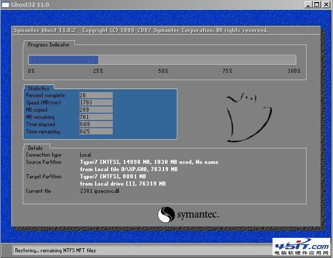
Task: Click the 'MB remaining' label
Action: point(40,117)
